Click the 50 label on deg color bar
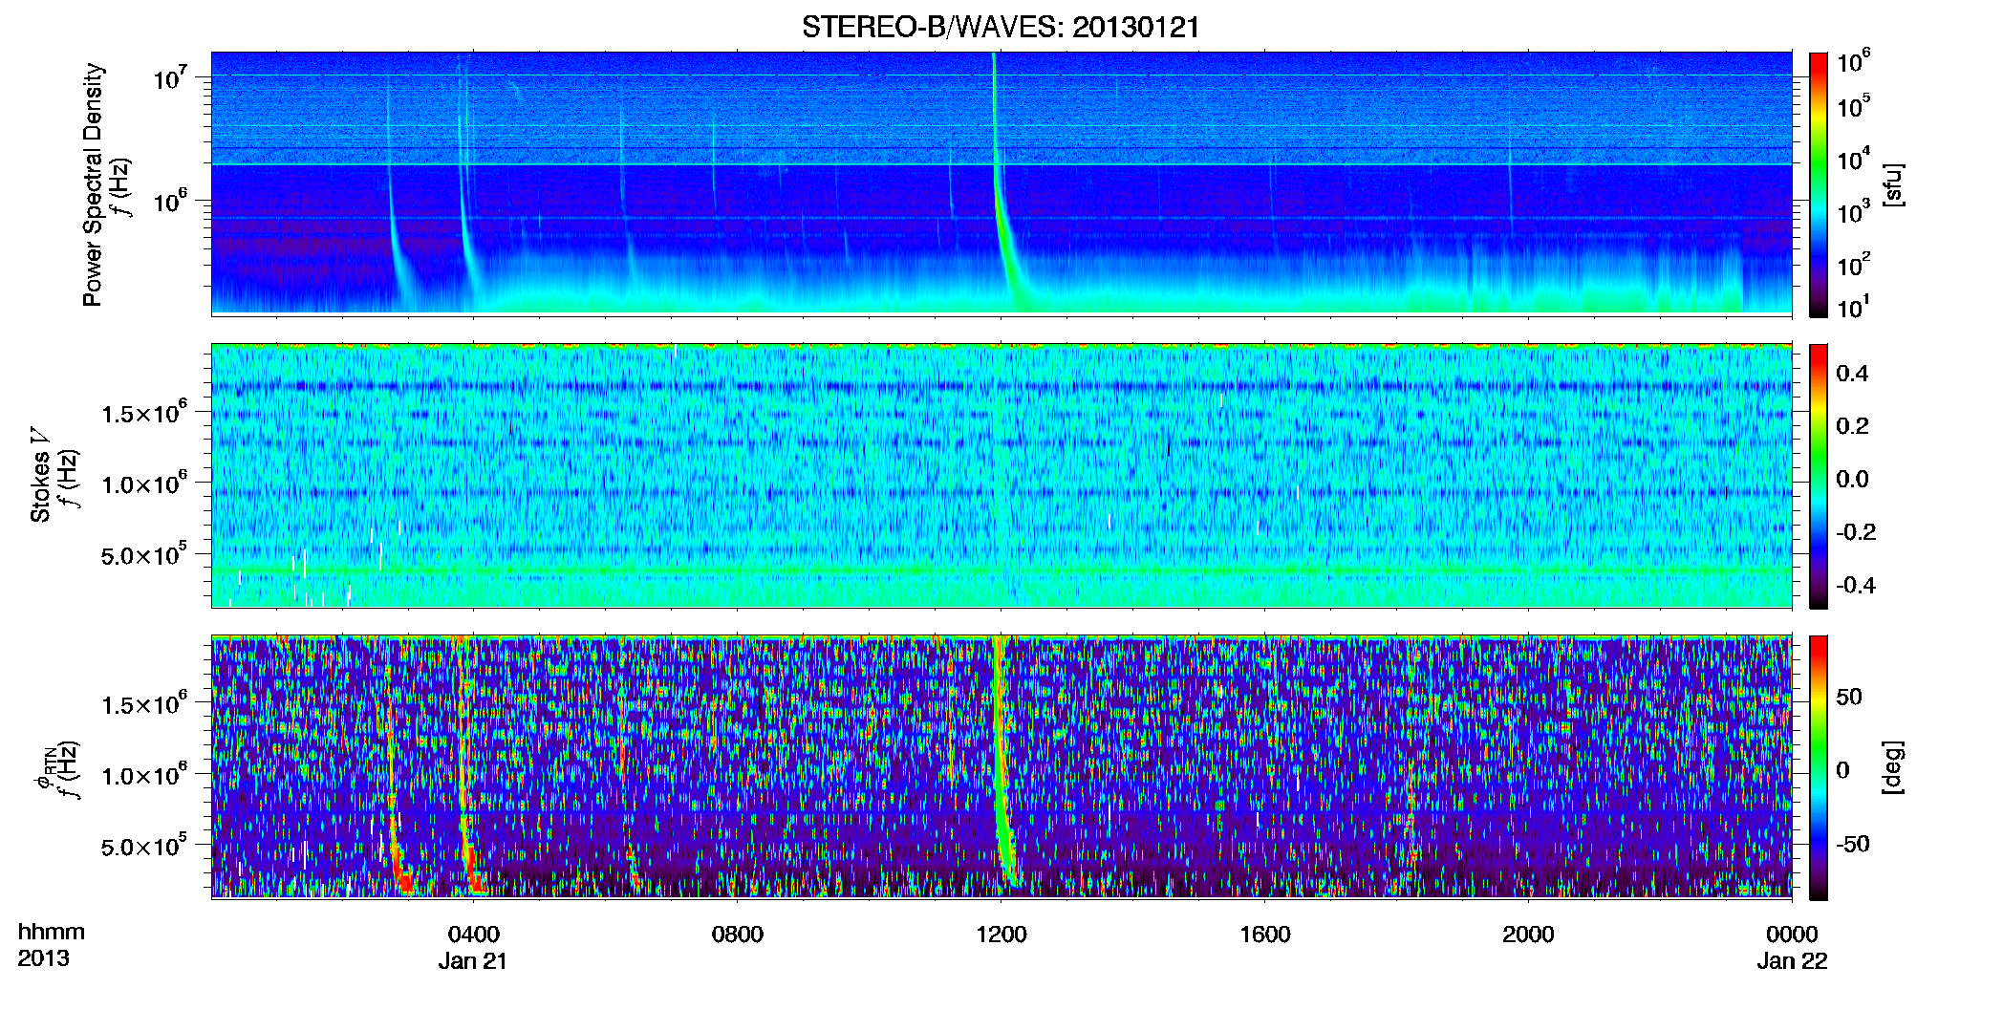Viewport: 2003px width, 1032px height. tap(1849, 697)
